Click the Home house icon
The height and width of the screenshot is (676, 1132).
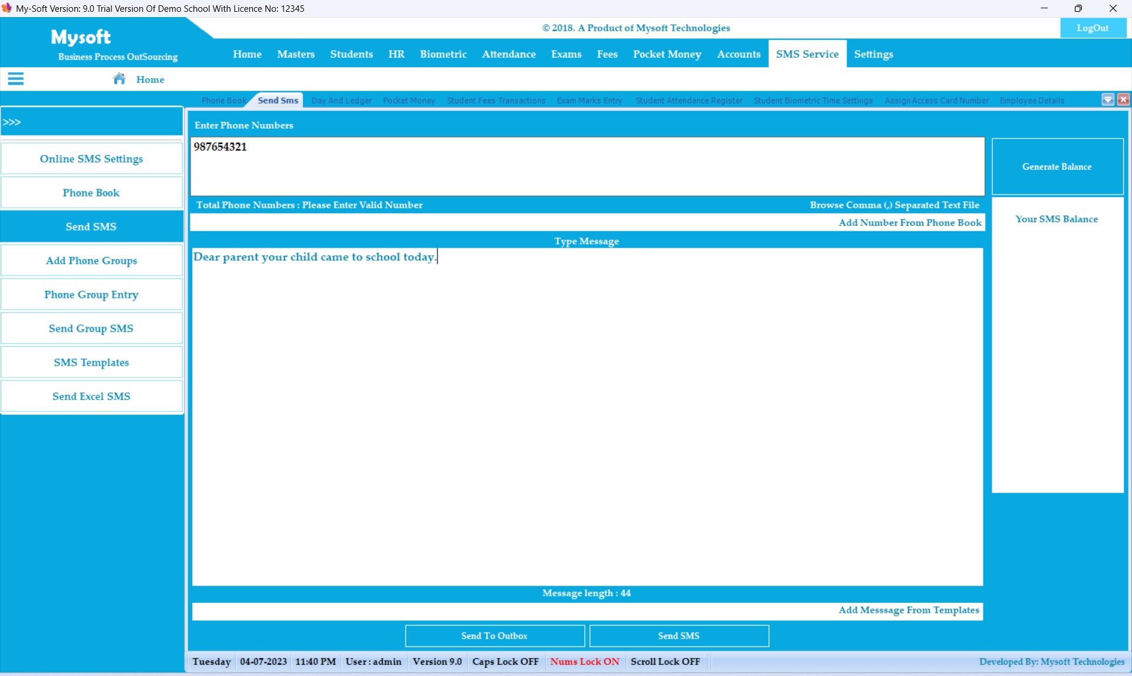pyautogui.click(x=119, y=79)
